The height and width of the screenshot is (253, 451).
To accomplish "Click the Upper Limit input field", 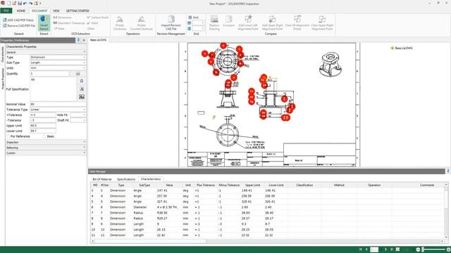I will (43, 126).
